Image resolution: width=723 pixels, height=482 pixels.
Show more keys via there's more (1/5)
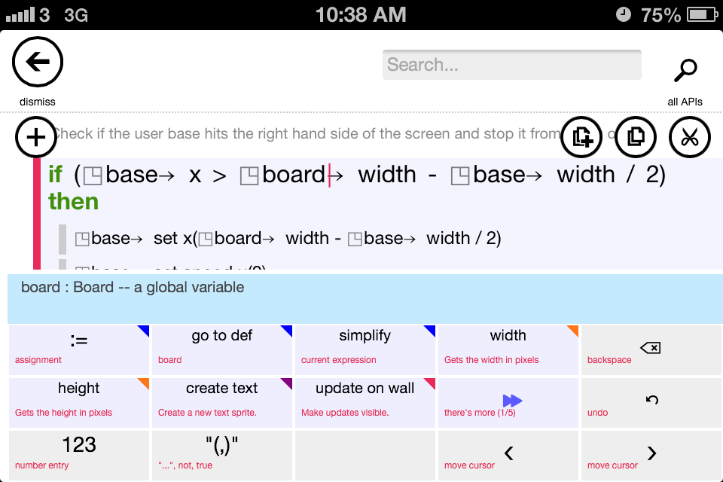pyautogui.click(x=508, y=403)
